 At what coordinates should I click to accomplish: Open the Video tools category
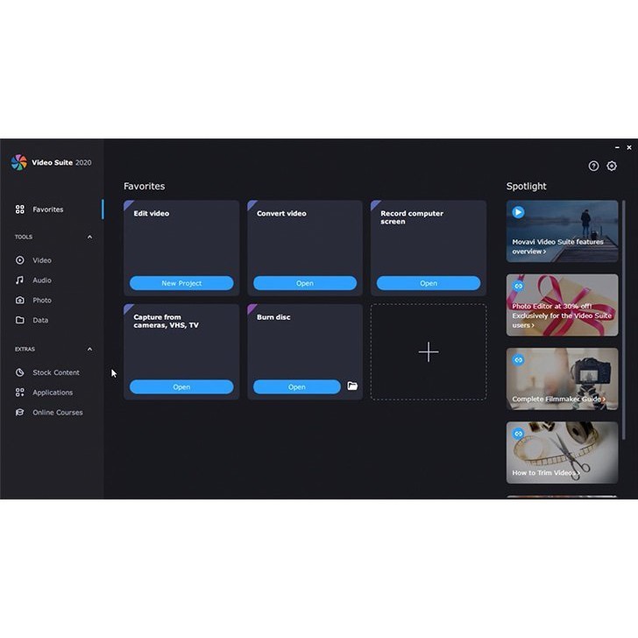[x=41, y=260]
